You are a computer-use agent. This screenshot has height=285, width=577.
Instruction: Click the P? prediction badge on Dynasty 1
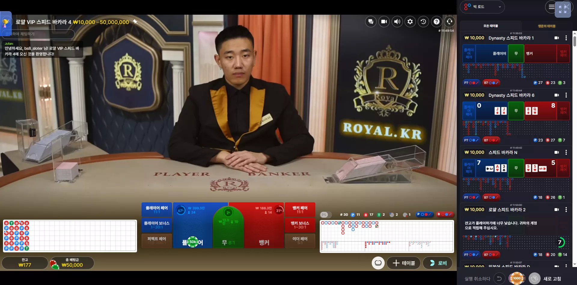point(471,83)
